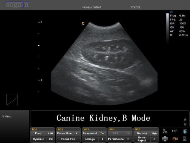The height and width of the screenshot is (143, 190).
Task: Click the D5C20L probe label
Action: pyautogui.click(x=136, y=7)
